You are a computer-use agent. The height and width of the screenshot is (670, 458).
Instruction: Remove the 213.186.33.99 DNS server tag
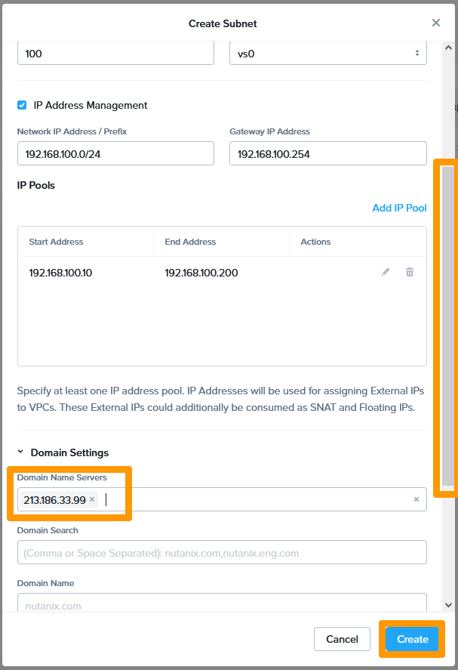click(91, 499)
